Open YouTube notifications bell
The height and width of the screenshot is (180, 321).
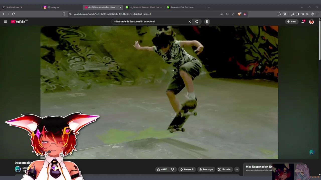click(x=303, y=21)
